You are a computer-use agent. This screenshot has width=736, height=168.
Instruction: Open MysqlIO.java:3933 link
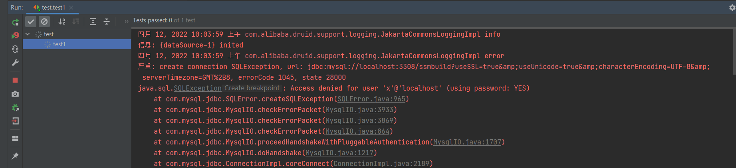[x=359, y=110]
